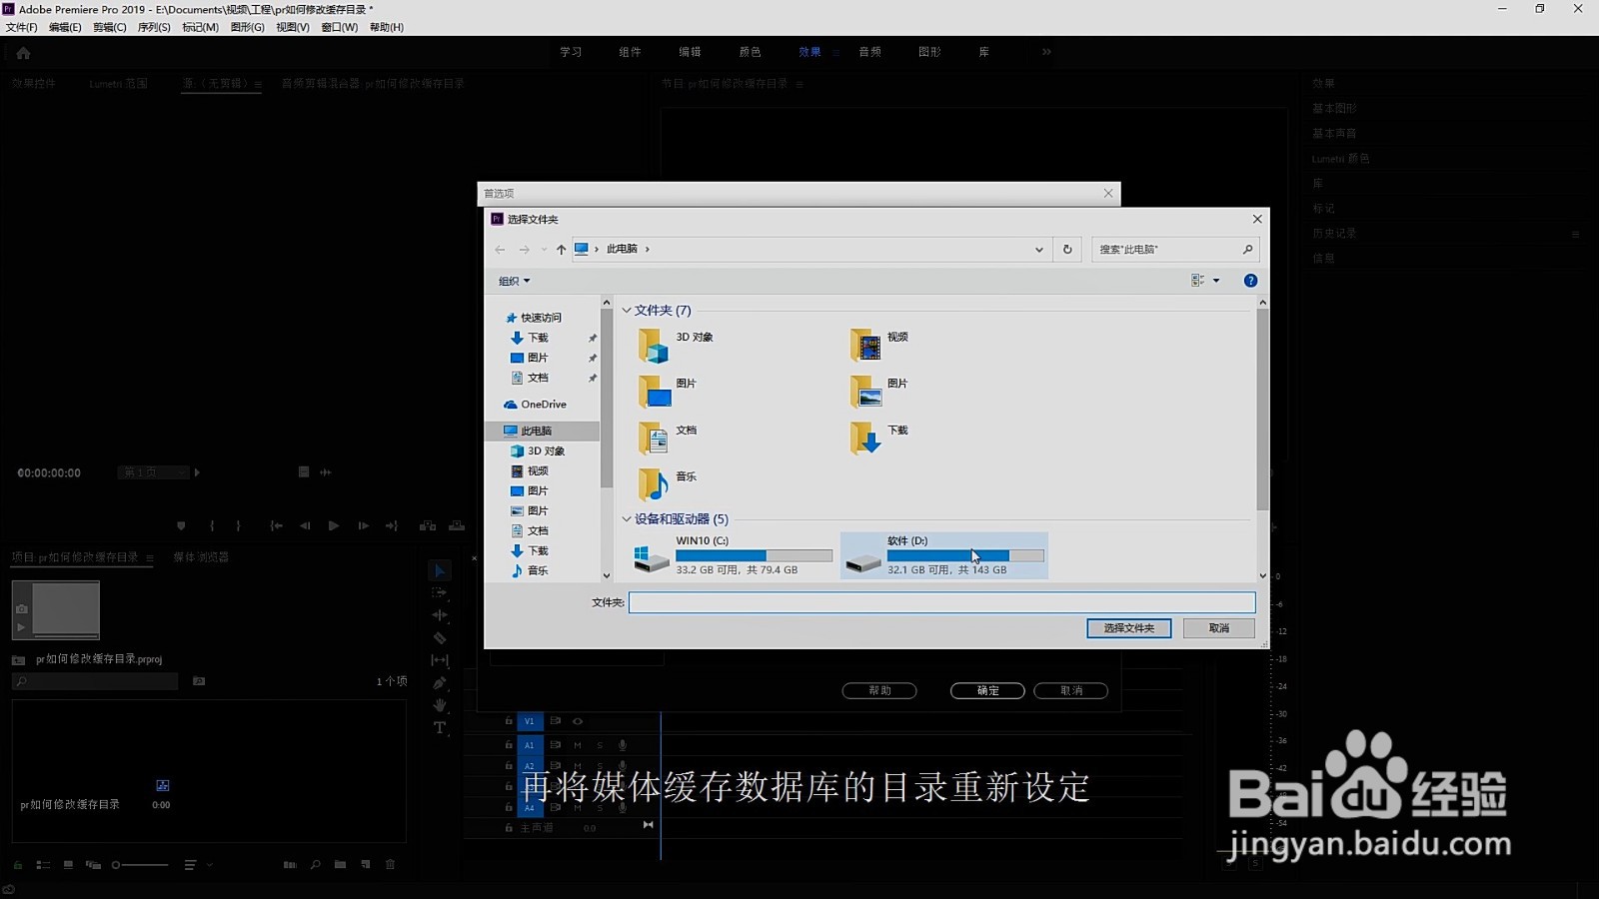Toggle A1 track targeting button

pos(530,745)
